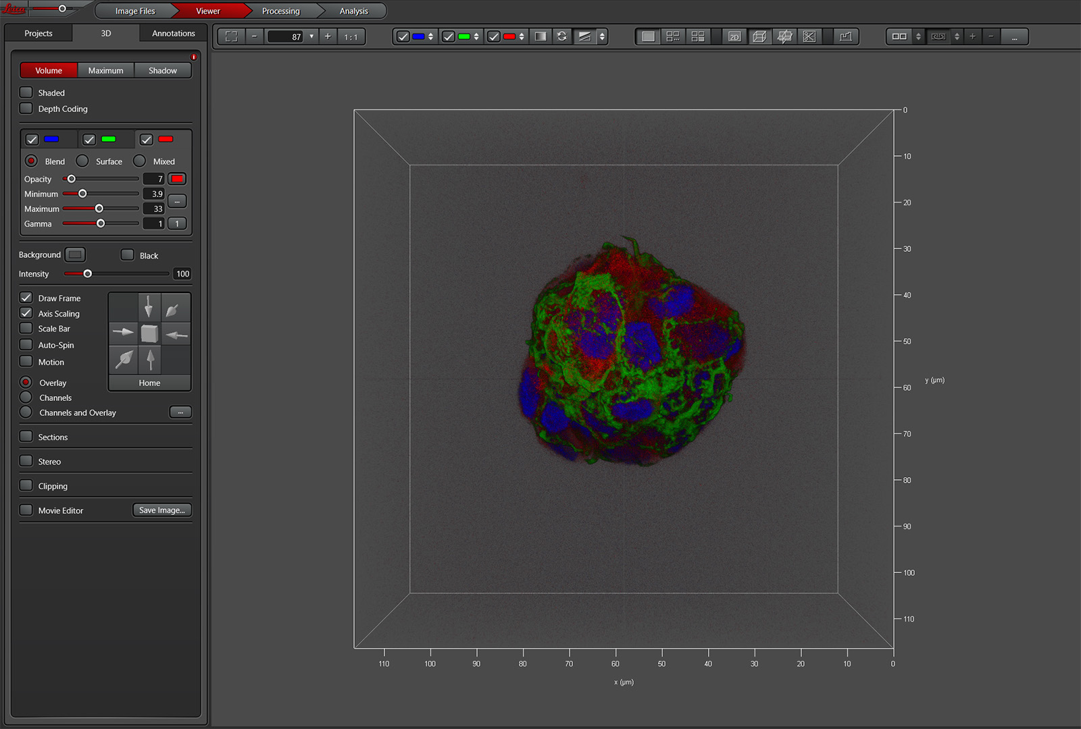Select the Surface radio button
Screen dimensions: 1081x729
point(82,161)
